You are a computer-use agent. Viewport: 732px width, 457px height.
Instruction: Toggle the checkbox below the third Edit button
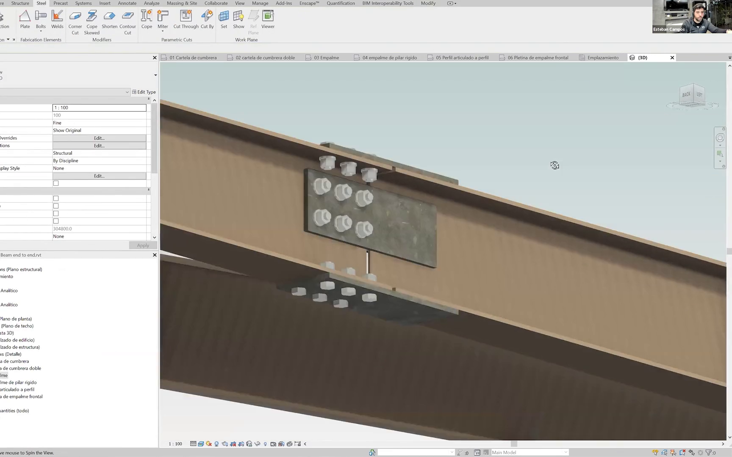[56, 183]
